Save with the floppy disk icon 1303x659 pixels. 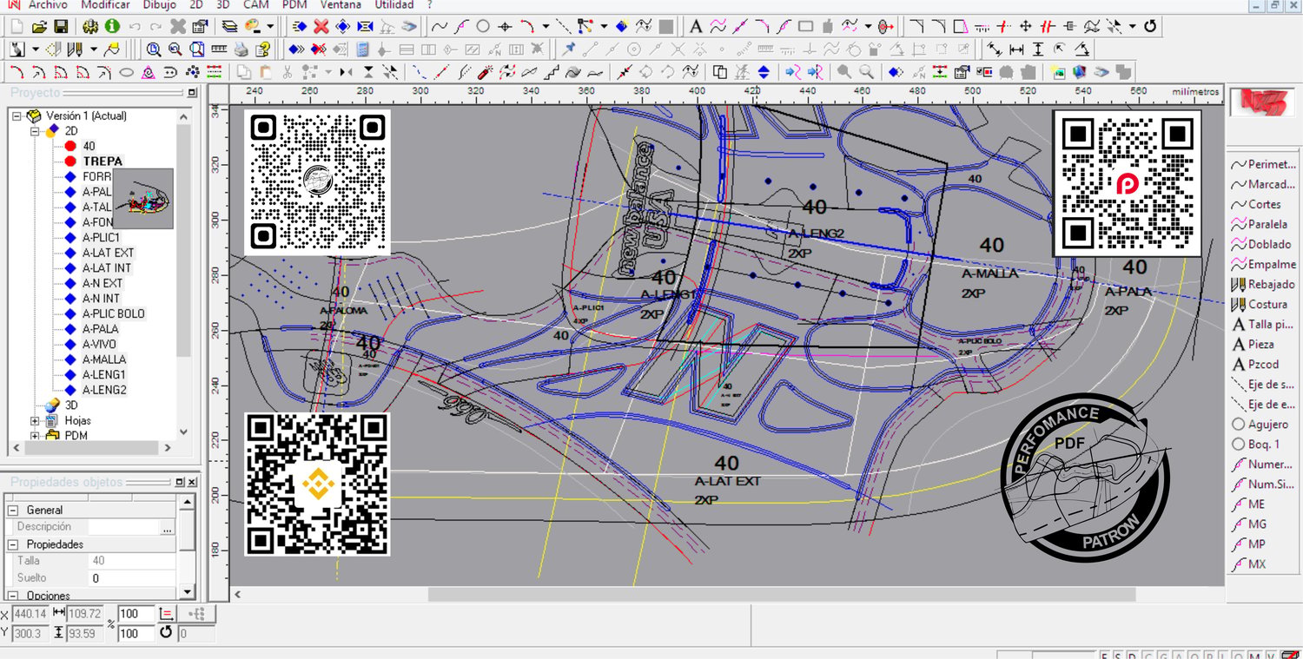[61, 27]
